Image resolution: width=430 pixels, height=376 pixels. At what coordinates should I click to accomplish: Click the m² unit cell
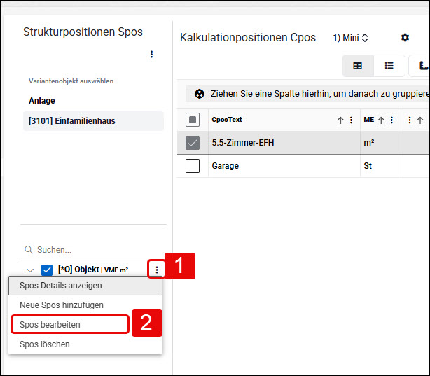point(380,143)
